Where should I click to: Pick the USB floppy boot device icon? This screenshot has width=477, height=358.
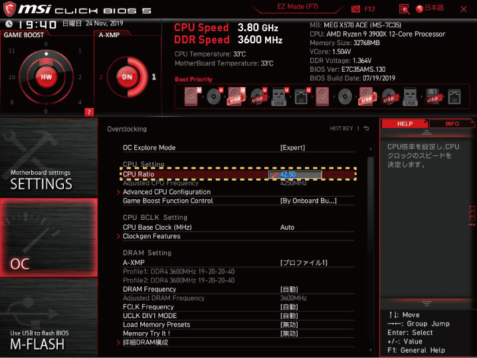coord(432,97)
